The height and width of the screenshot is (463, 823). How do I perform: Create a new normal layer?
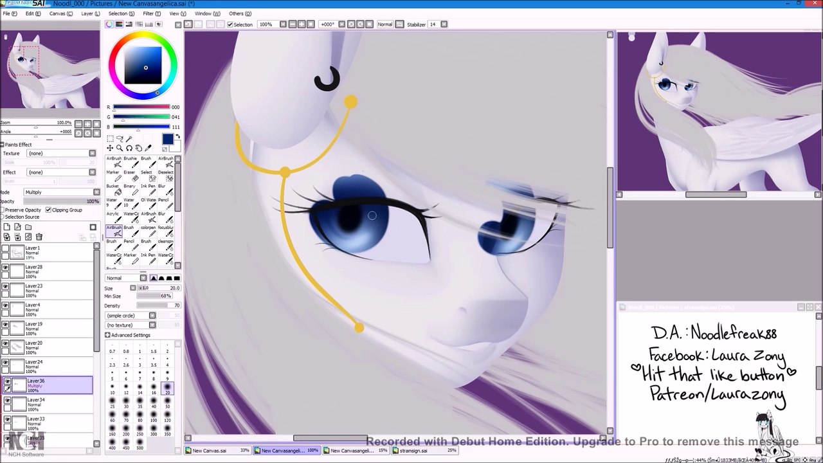point(6,227)
